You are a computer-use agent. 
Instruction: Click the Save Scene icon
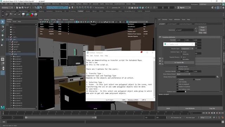point(22,7)
